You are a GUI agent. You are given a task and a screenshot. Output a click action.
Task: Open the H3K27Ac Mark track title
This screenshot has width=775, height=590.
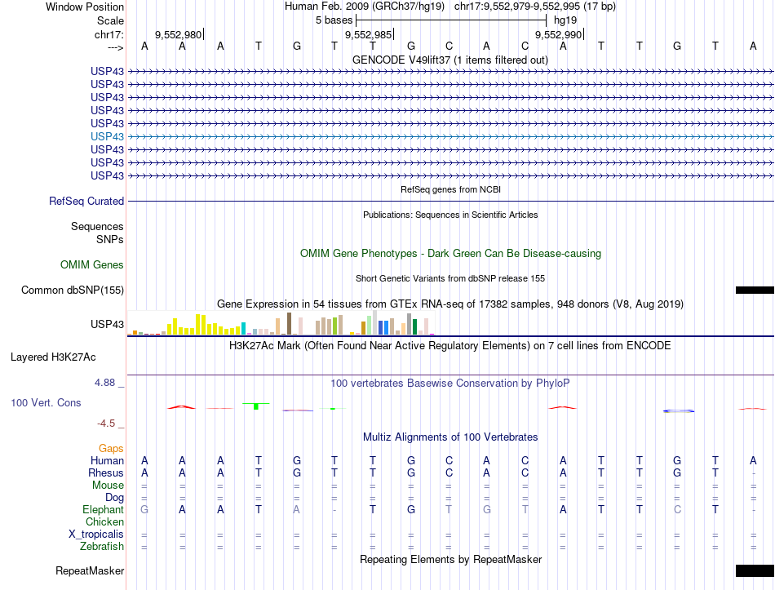(x=450, y=345)
